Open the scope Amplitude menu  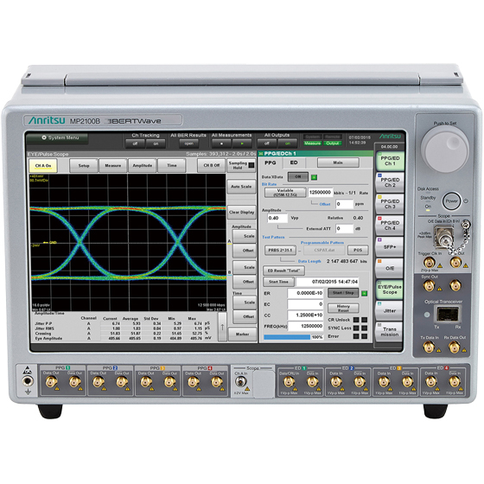click(142, 166)
